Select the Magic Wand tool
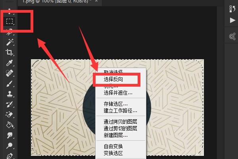 click(10, 42)
